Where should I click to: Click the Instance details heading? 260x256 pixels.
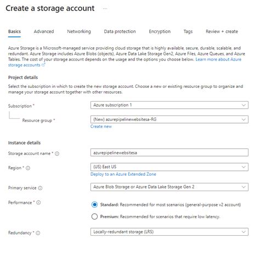24,143
